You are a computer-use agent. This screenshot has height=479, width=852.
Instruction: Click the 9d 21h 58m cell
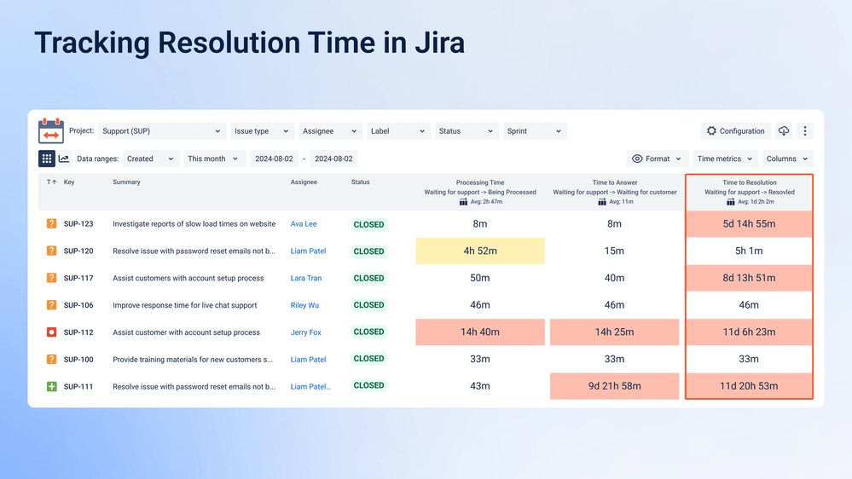615,386
